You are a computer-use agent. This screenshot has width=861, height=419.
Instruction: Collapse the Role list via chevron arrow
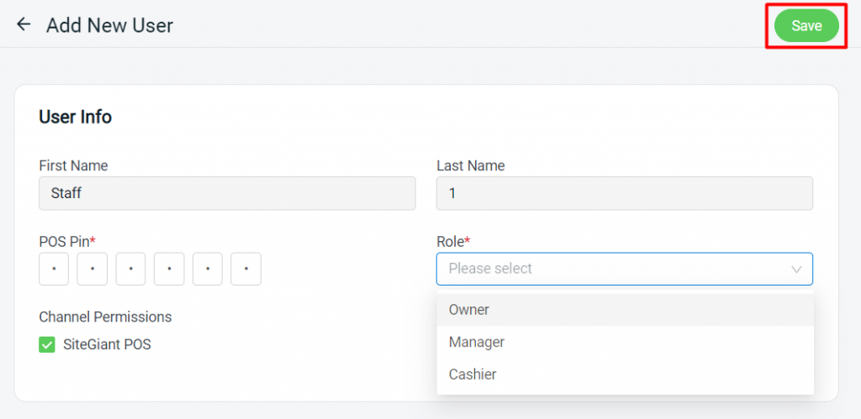click(x=796, y=270)
